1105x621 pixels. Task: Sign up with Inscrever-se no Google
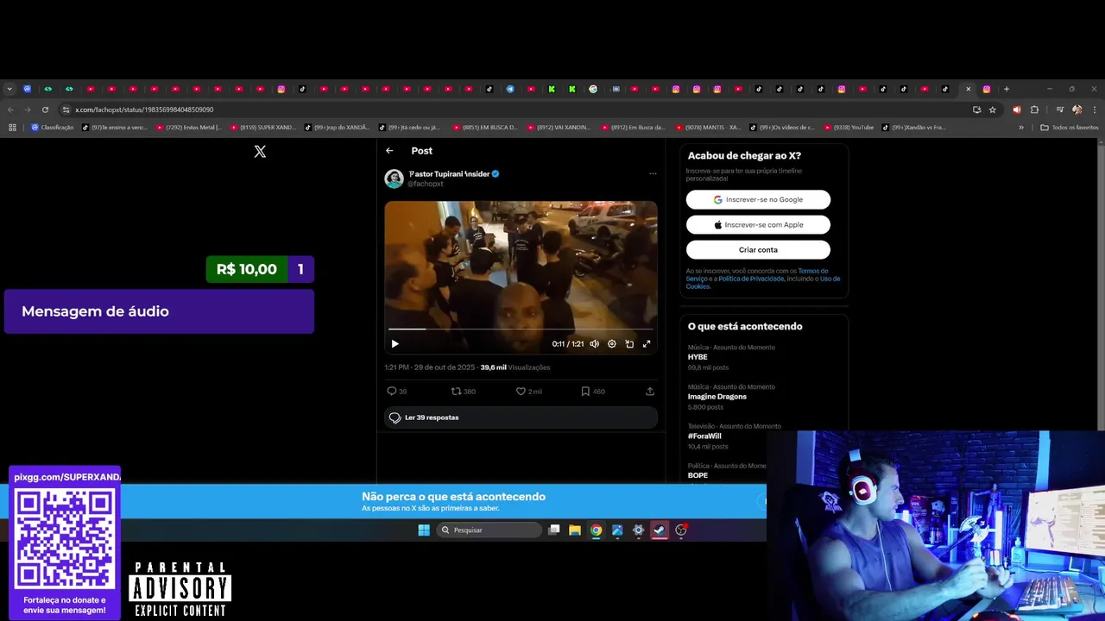coord(758,199)
